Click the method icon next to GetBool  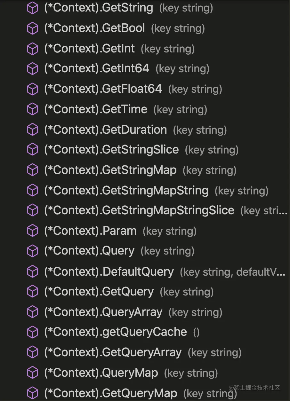(32, 29)
